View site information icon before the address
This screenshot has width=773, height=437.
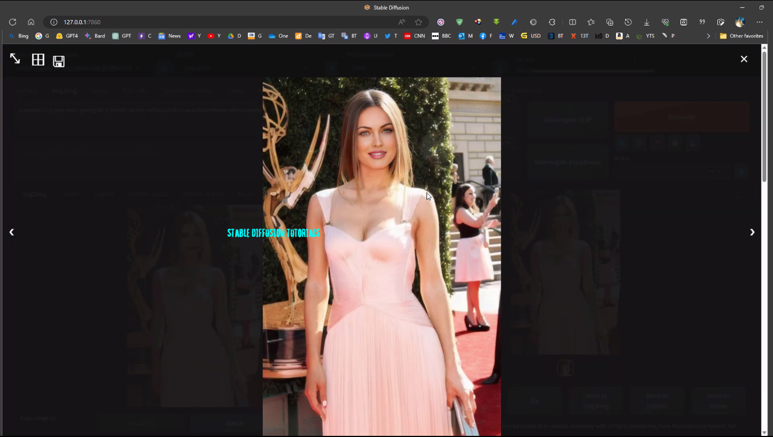coord(54,22)
